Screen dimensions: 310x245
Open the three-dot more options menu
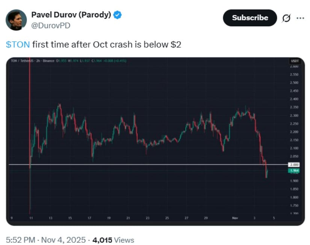[300, 18]
